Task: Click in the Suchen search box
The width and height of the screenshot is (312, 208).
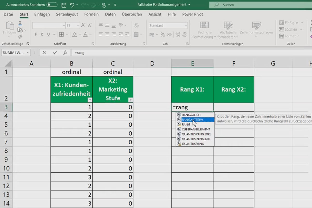Action: pyautogui.click(x=260, y=5)
